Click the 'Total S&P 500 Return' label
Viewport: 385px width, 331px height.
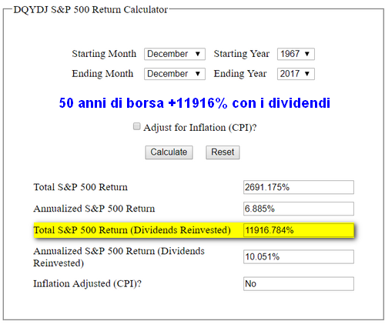80,187
